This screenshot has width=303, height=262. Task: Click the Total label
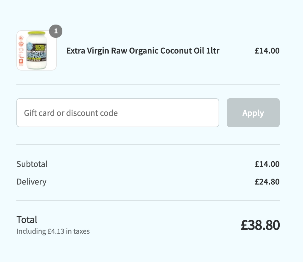click(x=27, y=220)
